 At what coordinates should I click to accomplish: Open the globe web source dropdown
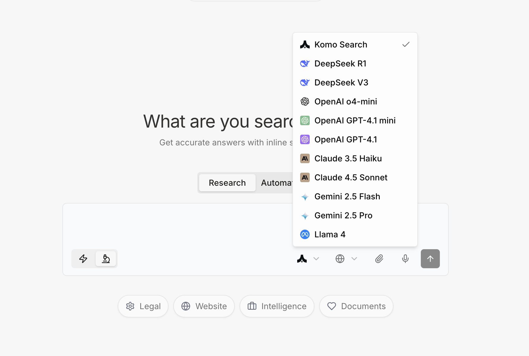[346, 259]
